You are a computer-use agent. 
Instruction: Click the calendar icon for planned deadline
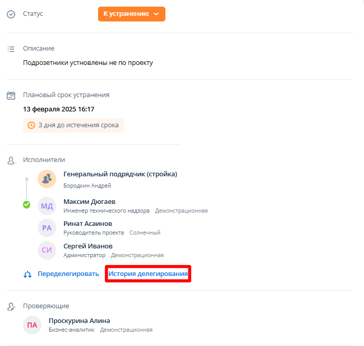11,95
